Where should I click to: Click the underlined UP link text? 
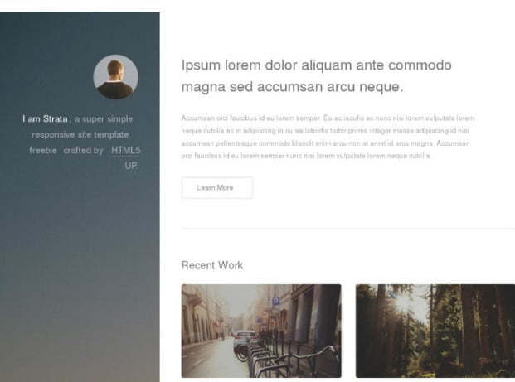click(130, 166)
